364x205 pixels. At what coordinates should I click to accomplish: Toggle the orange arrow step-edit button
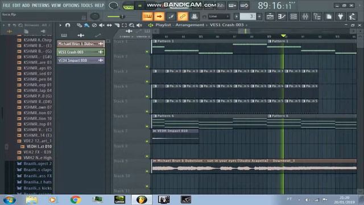(x=159, y=17)
